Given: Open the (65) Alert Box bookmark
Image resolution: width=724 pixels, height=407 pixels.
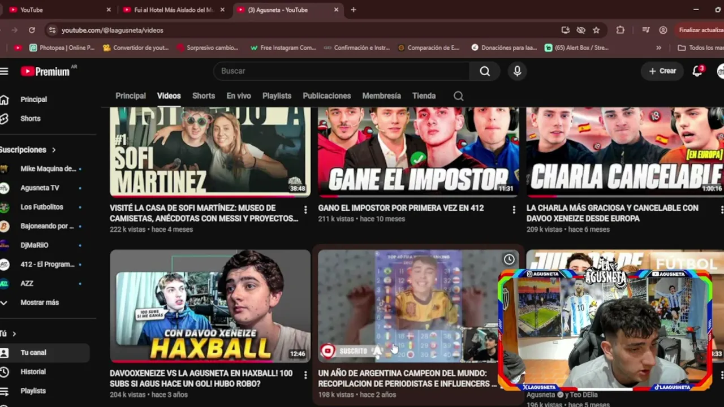Looking at the screenshot, I should (576, 48).
